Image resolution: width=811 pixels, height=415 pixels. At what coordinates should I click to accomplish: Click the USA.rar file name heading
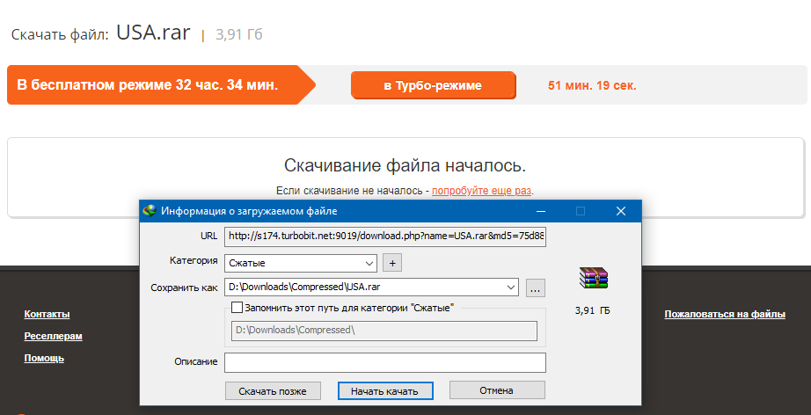coord(153,33)
